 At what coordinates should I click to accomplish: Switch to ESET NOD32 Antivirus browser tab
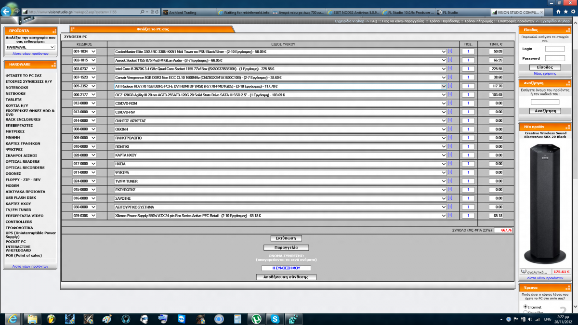pyautogui.click(x=354, y=12)
